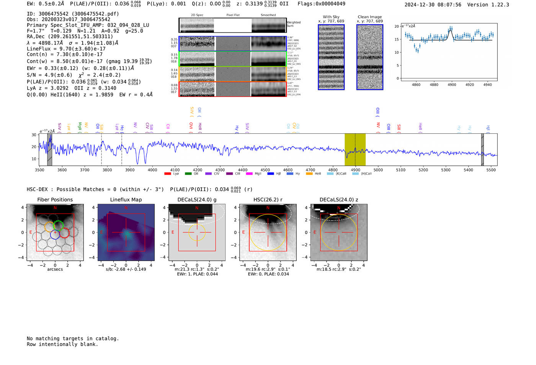Click the '2D Spec' column header

pos(197,15)
